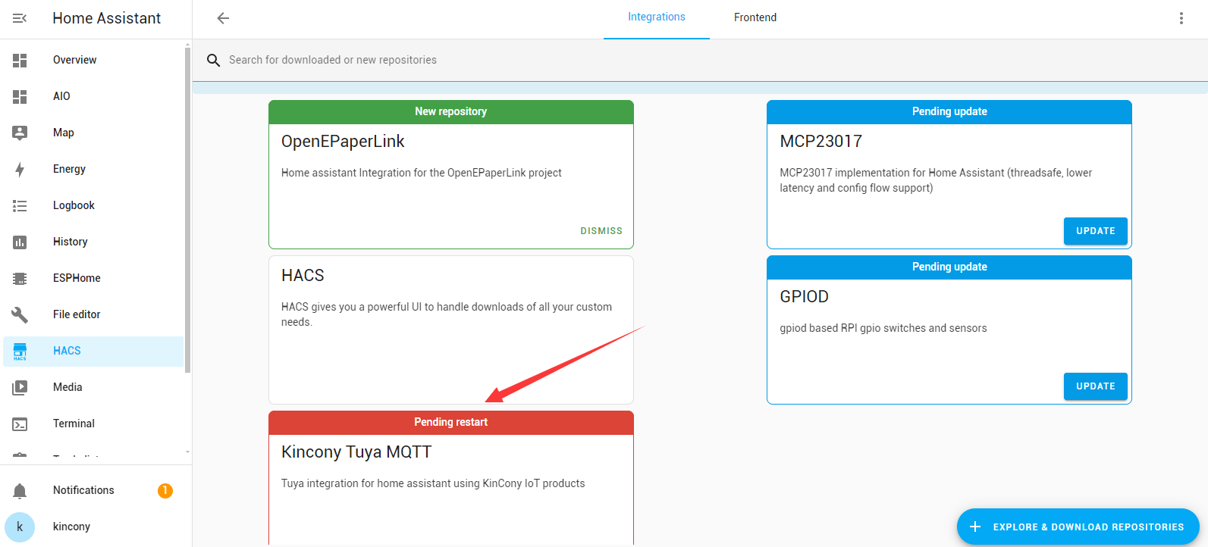Focus the repository search field
Screen dimensions: 1208x547
455,60
